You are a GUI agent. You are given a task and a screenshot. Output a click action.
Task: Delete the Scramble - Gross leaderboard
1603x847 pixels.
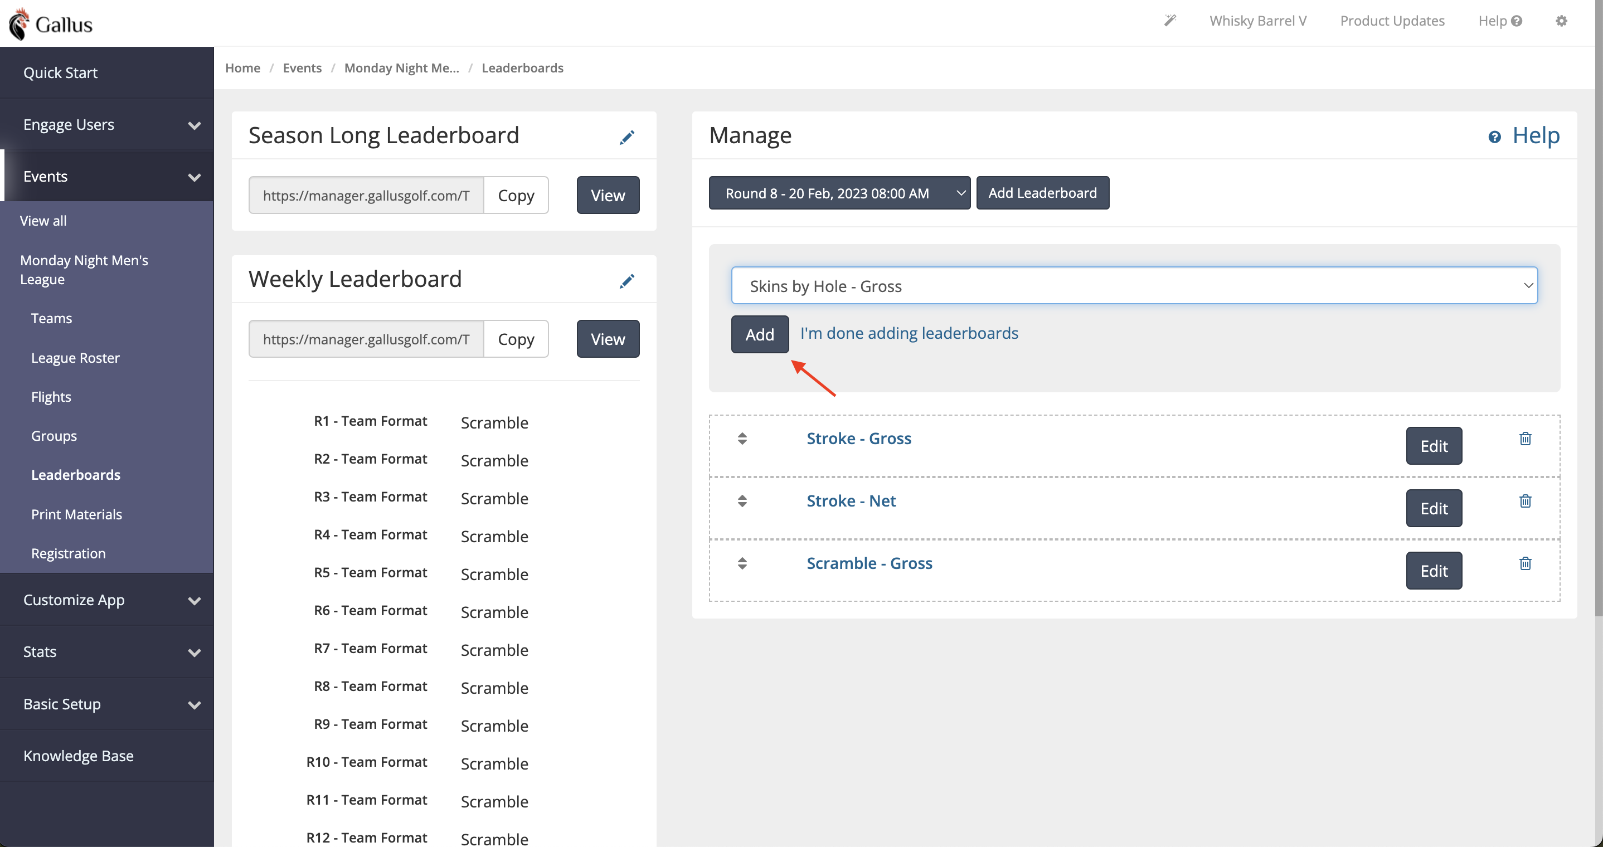(1525, 563)
